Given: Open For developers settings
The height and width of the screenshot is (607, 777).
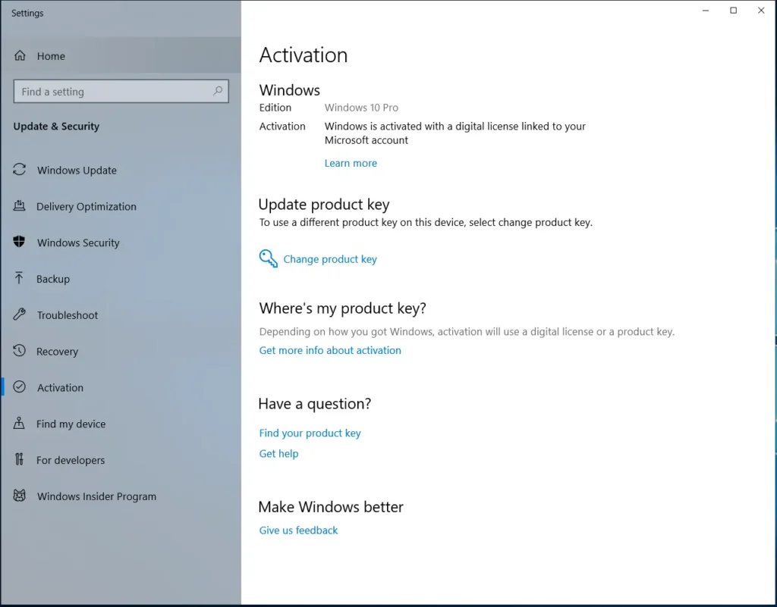Looking at the screenshot, I should 121,459.
